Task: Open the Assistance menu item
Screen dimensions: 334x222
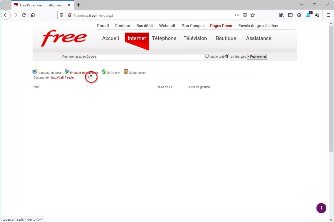Action: click(x=259, y=38)
